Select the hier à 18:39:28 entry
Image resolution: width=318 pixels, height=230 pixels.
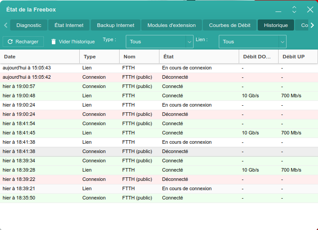[x=159, y=170]
